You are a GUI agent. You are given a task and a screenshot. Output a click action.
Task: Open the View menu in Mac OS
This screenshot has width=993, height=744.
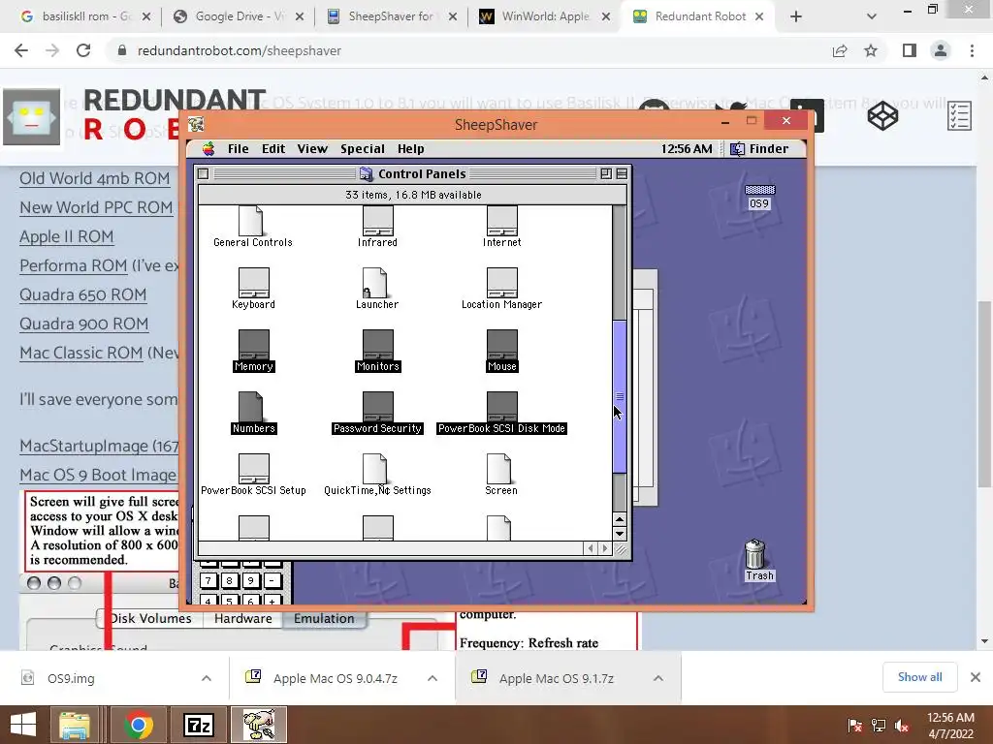pyautogui.click(x=312, y=148)
